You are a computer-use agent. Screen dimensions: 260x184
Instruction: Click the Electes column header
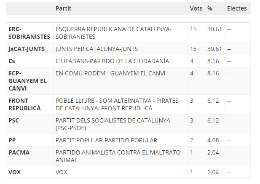pos(237,8)
